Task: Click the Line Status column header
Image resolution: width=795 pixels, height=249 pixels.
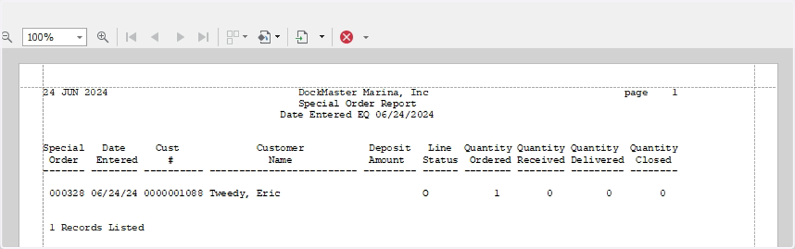Action: tap(440, 154)
